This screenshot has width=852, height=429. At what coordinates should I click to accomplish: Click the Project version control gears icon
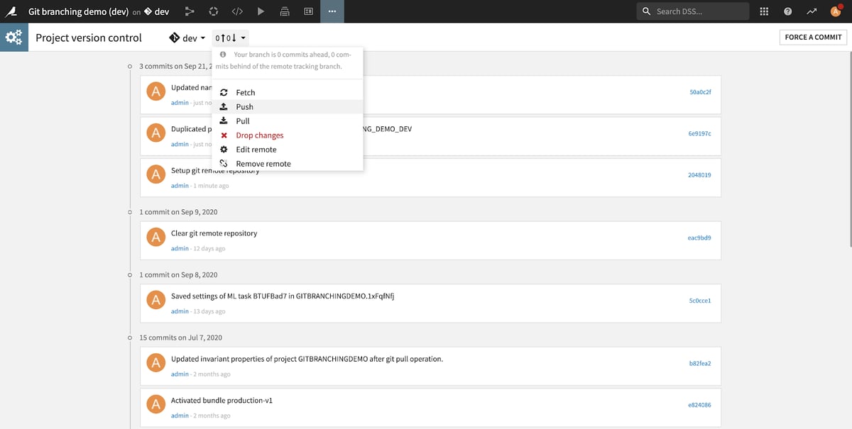point(13,37)
